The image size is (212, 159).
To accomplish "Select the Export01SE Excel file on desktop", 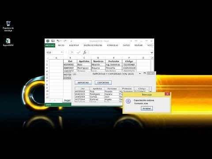I will 8,42.
